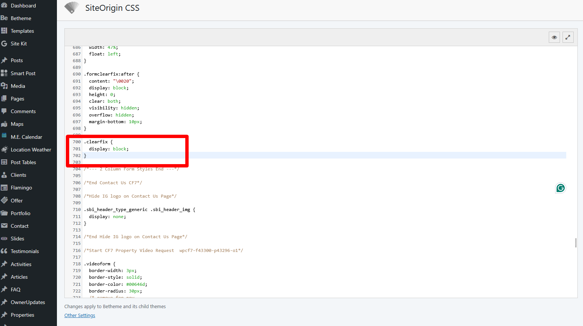Click the editor vertical scrollbar thumb
This screenshot has width=583, height=326.
(x=576, y=243)
